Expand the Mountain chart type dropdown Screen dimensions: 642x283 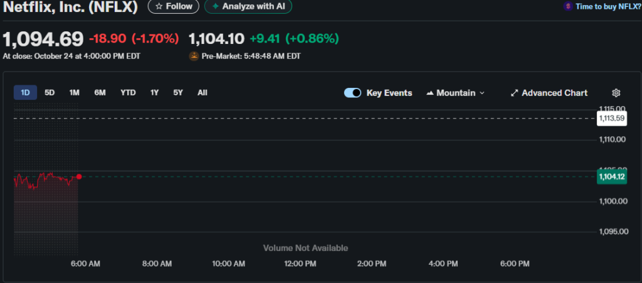[481, 93]
